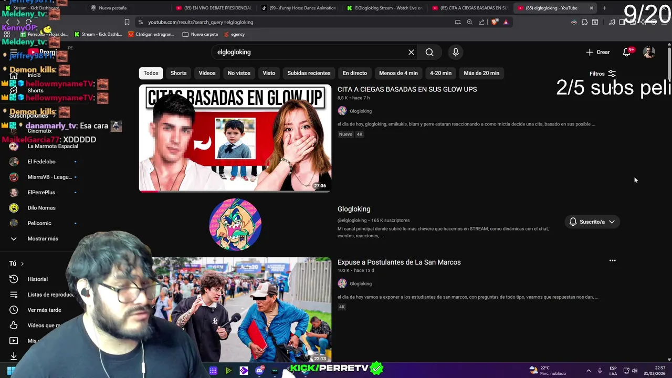672x378 pixels.
Task: Select the Visto filter chip
Action: (269, 73)
